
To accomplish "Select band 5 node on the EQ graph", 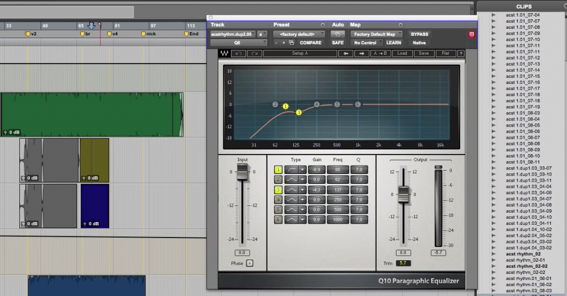I will (x=337, y=104).
